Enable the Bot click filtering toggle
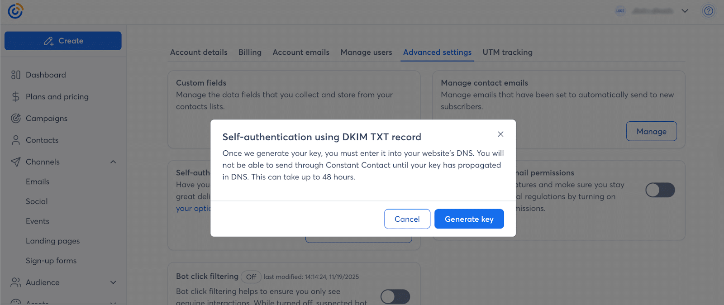This screenshot has height=305, width=724. point(395,297)
